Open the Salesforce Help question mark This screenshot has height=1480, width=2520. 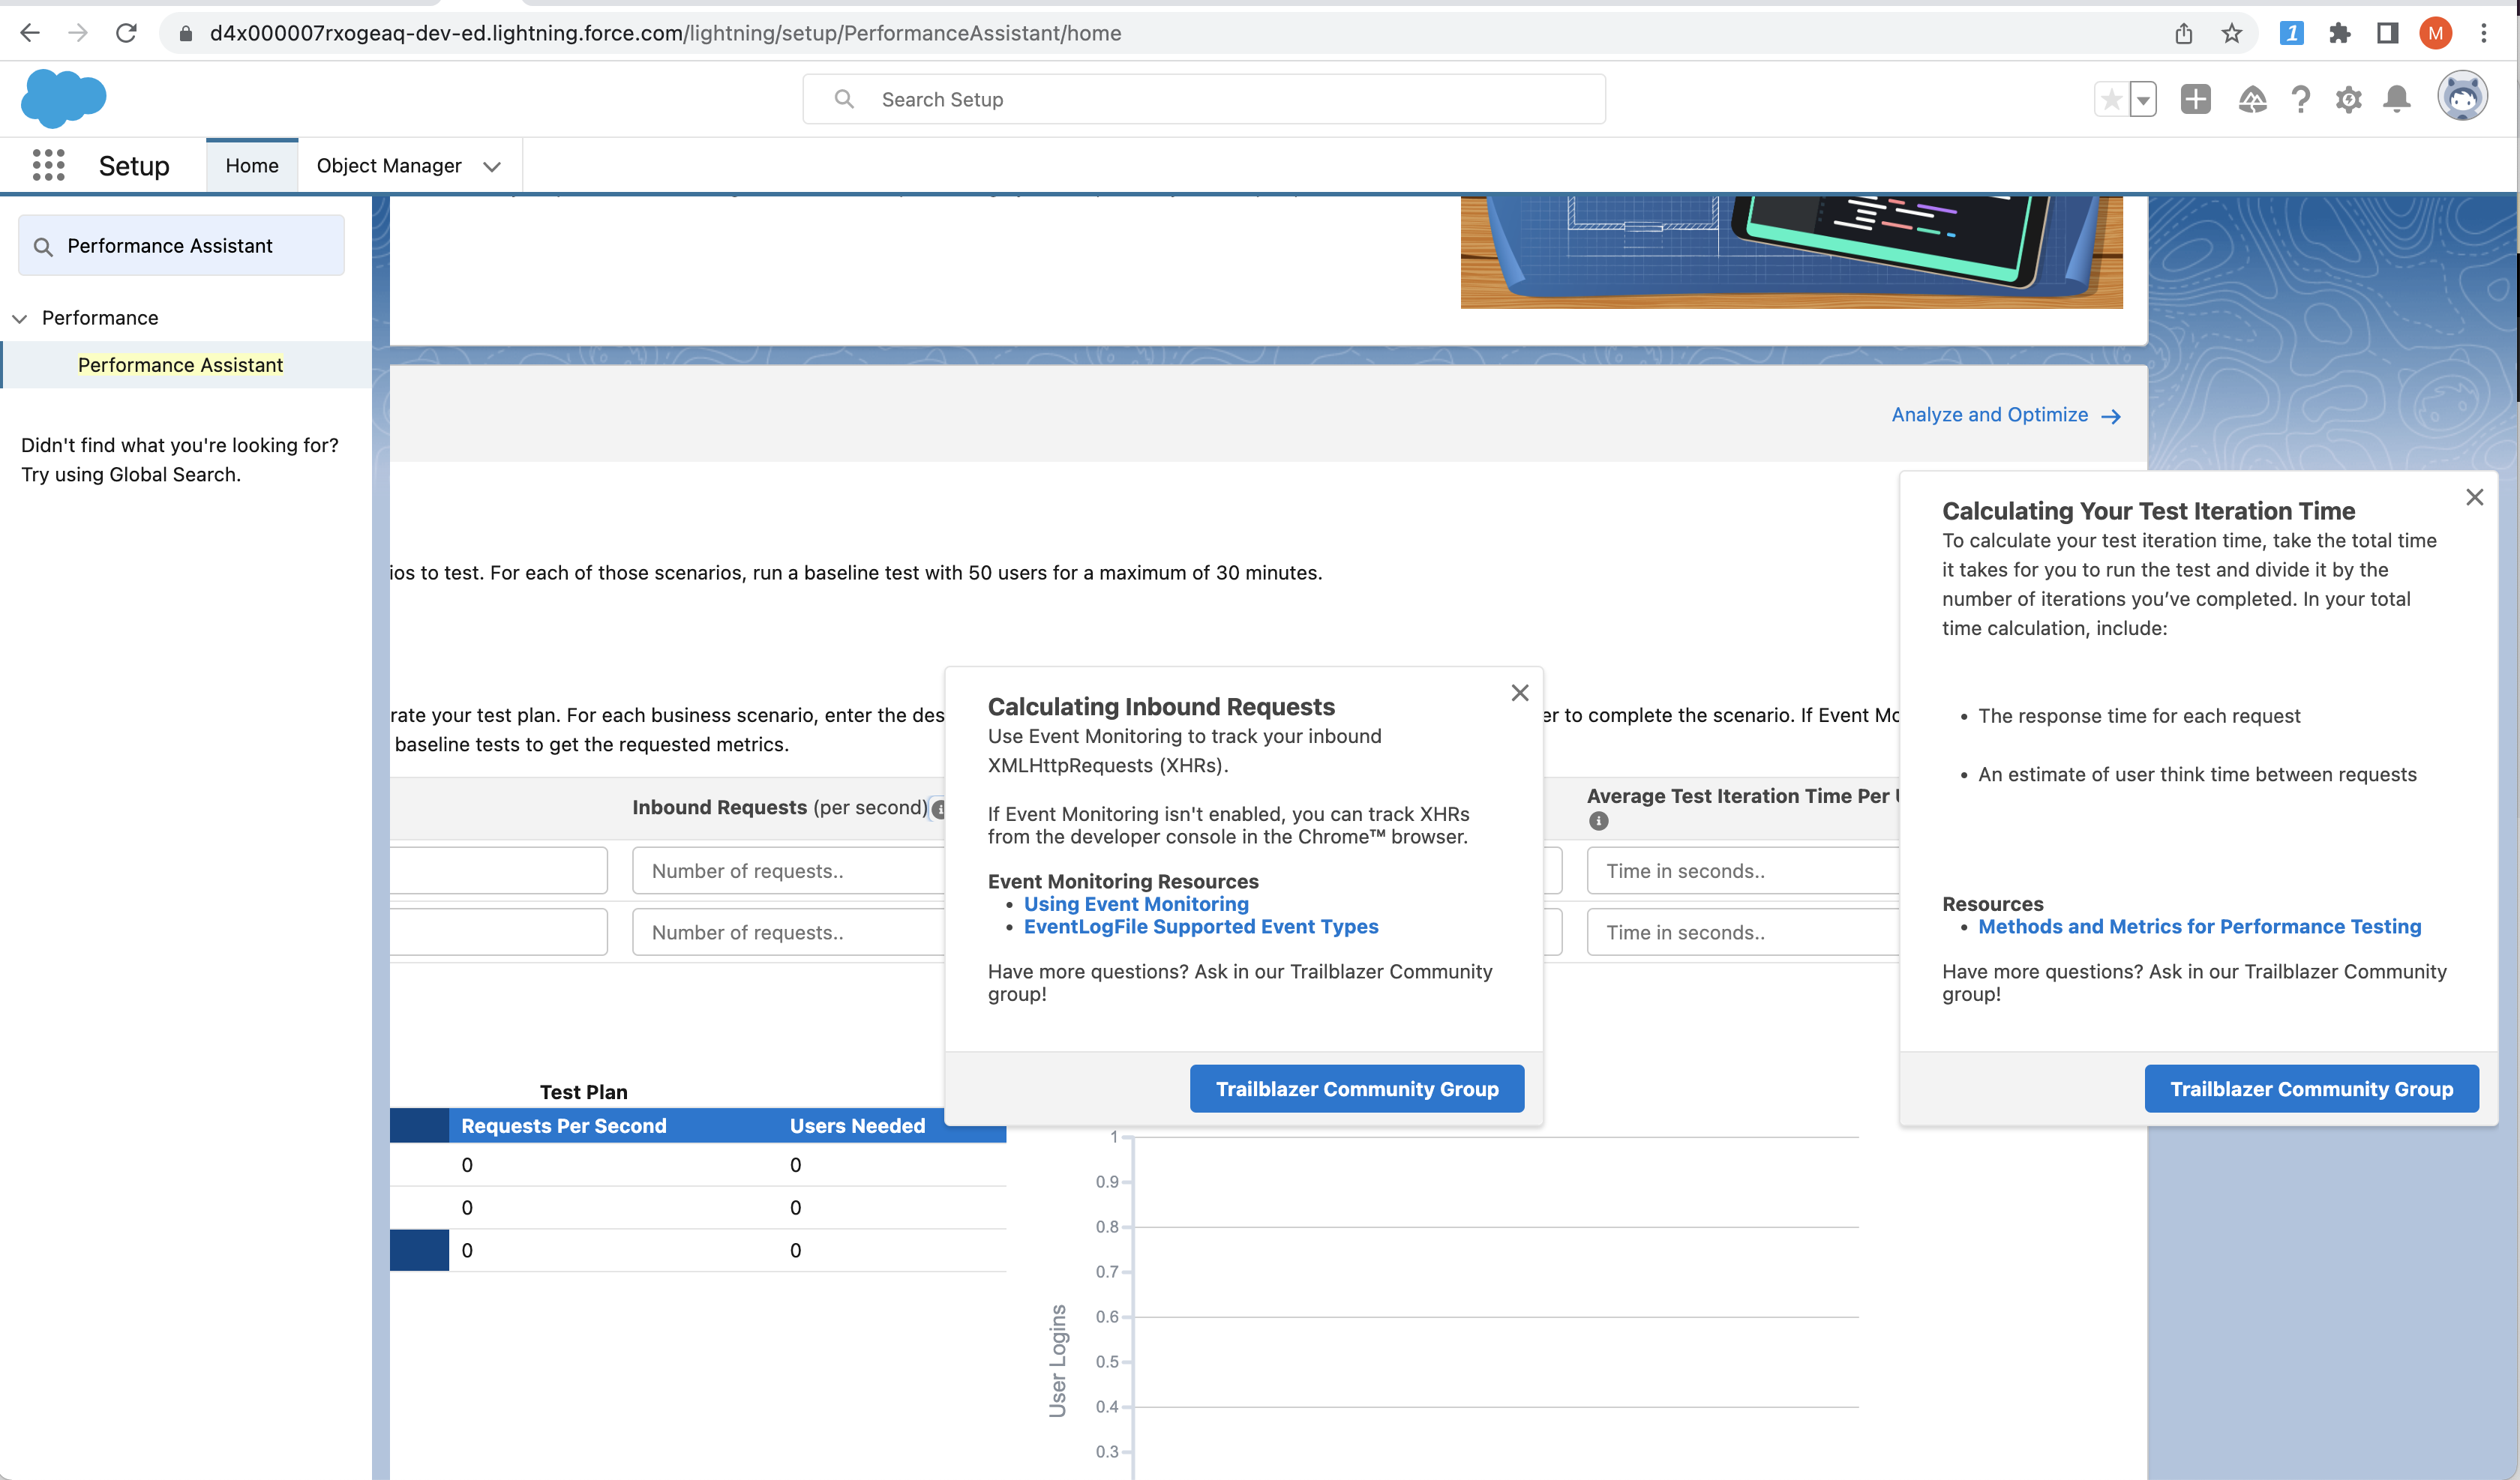click(2301, 99)
